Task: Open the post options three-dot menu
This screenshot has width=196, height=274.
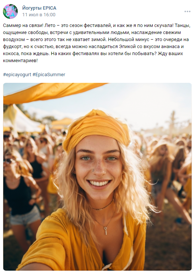Action: pyautogui.click(x=187, y=11)
